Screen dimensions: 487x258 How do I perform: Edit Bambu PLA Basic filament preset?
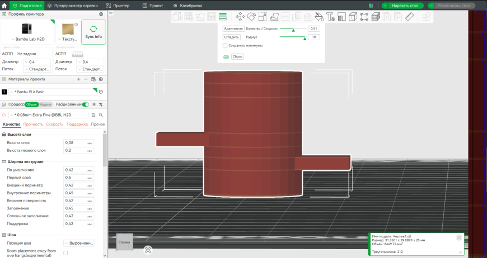[x=101, y=92]
